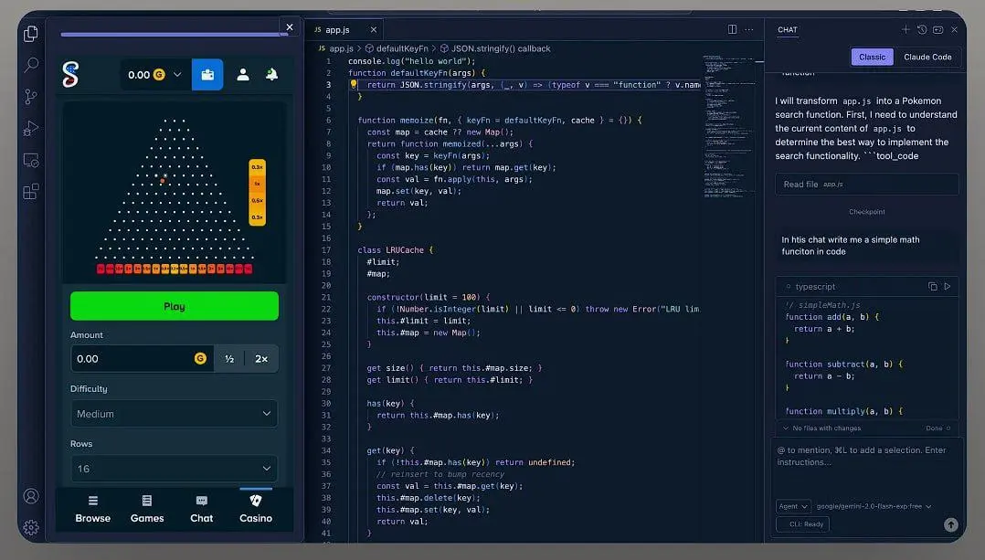Switch to the Casino tab

pyautogui.click(x=256, y=509)
